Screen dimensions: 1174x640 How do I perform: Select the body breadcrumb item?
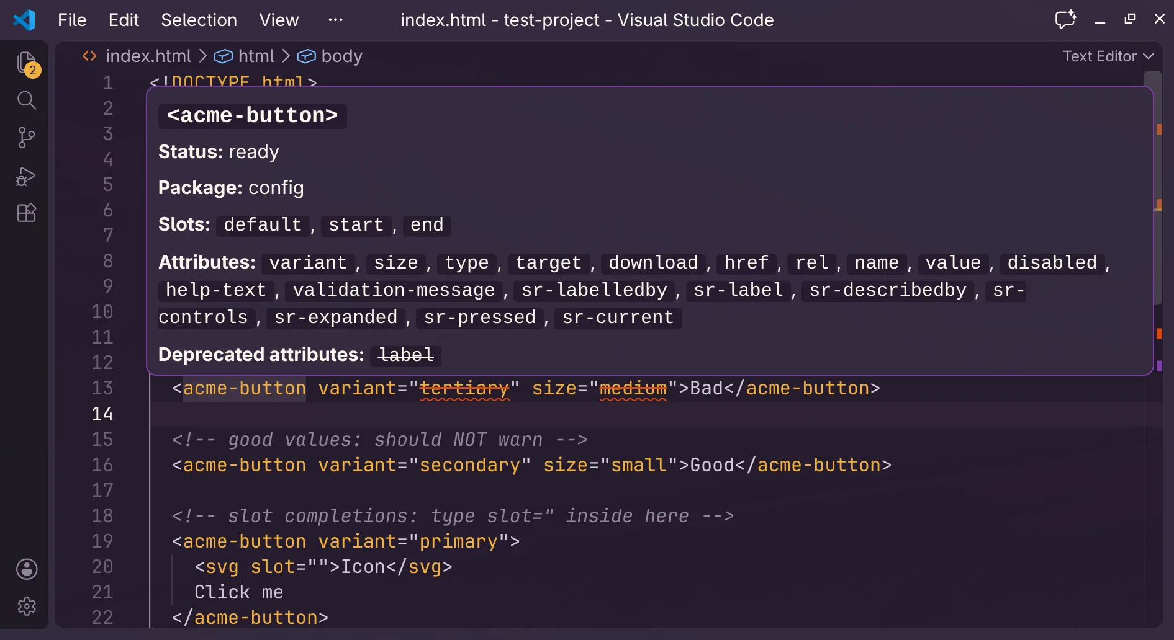(342, 56)
